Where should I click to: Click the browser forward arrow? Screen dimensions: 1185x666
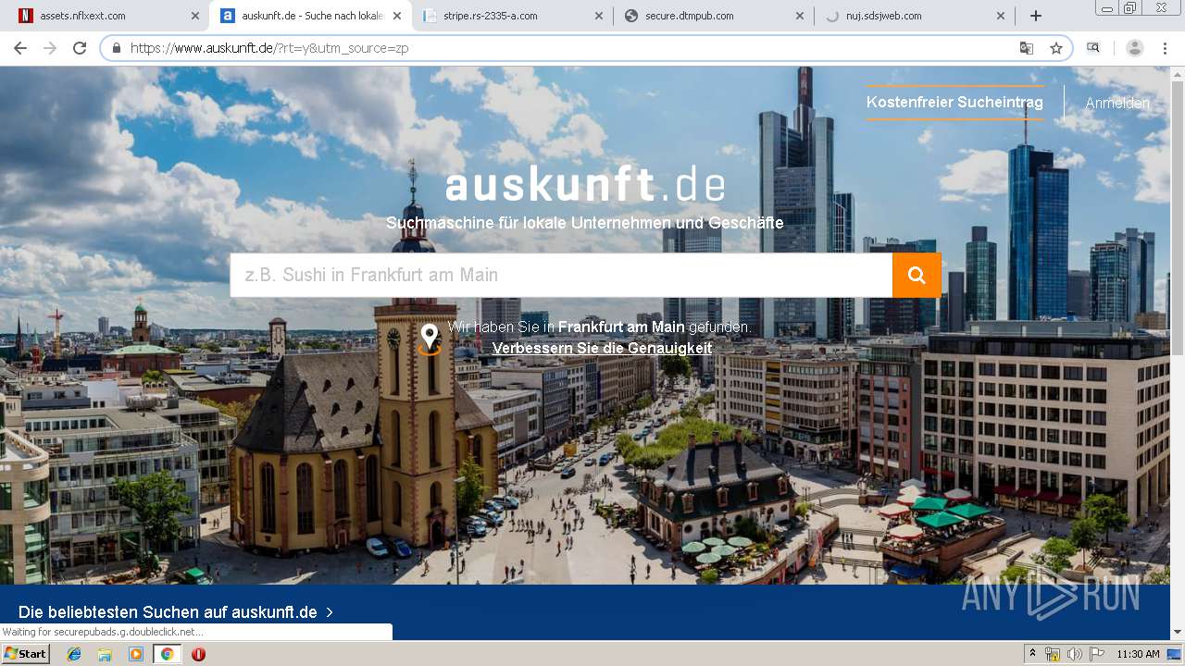pyautogui.click(x=50, y=48)
